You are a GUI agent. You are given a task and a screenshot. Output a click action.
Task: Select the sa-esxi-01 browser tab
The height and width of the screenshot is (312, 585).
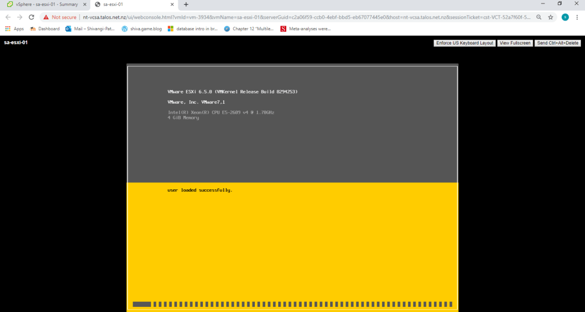tap(131, 5)
